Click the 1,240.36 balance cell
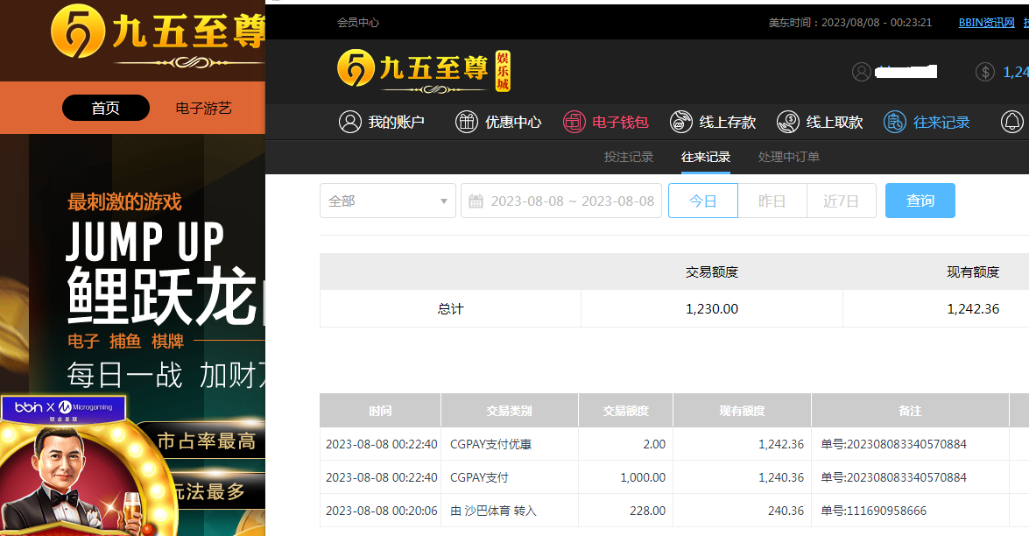Image resolution: width=1029 pixels, height=536 pixels. coord(781,477)
